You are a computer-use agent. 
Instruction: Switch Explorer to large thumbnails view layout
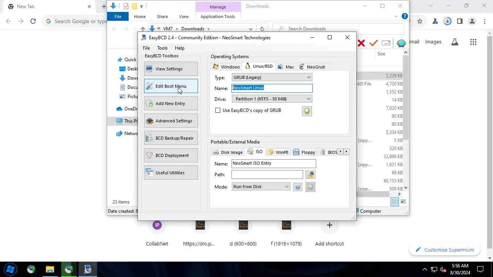(403, 202)
